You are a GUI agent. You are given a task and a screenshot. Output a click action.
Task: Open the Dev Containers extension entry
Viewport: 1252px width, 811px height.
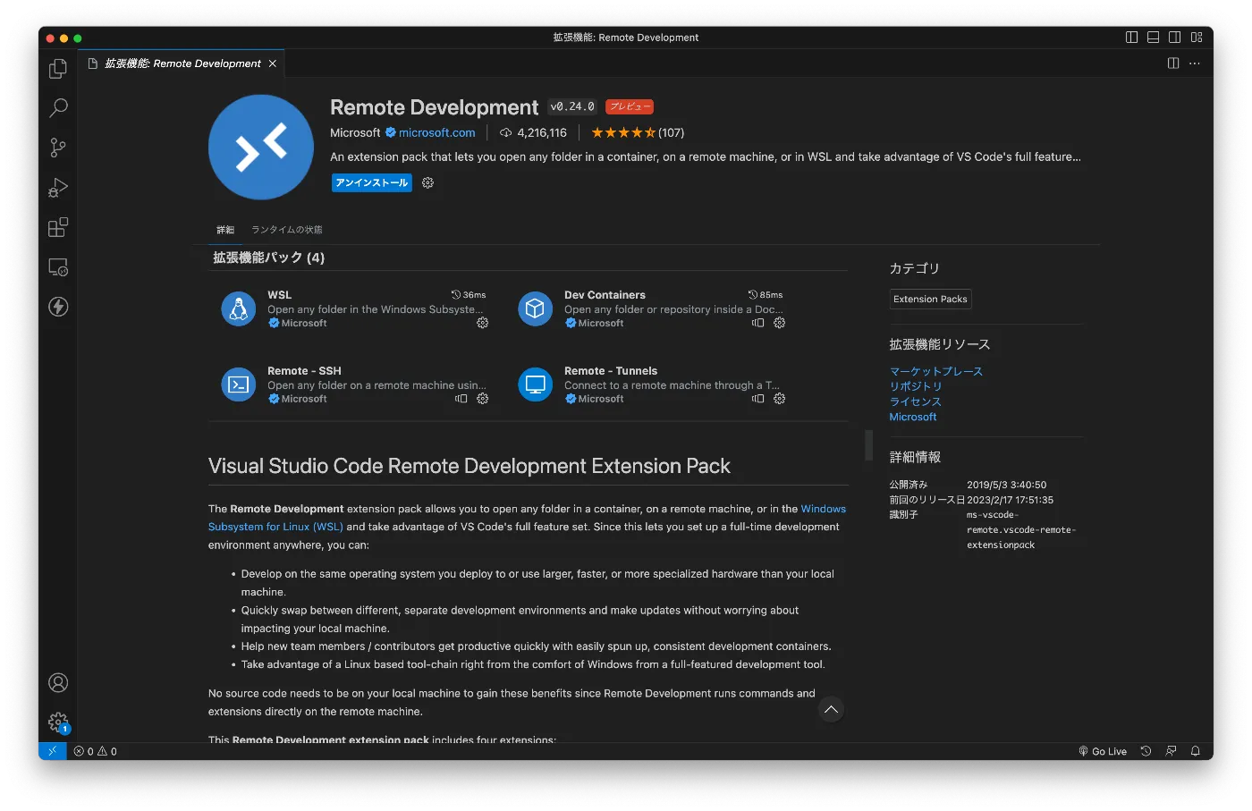coord(652,308)
